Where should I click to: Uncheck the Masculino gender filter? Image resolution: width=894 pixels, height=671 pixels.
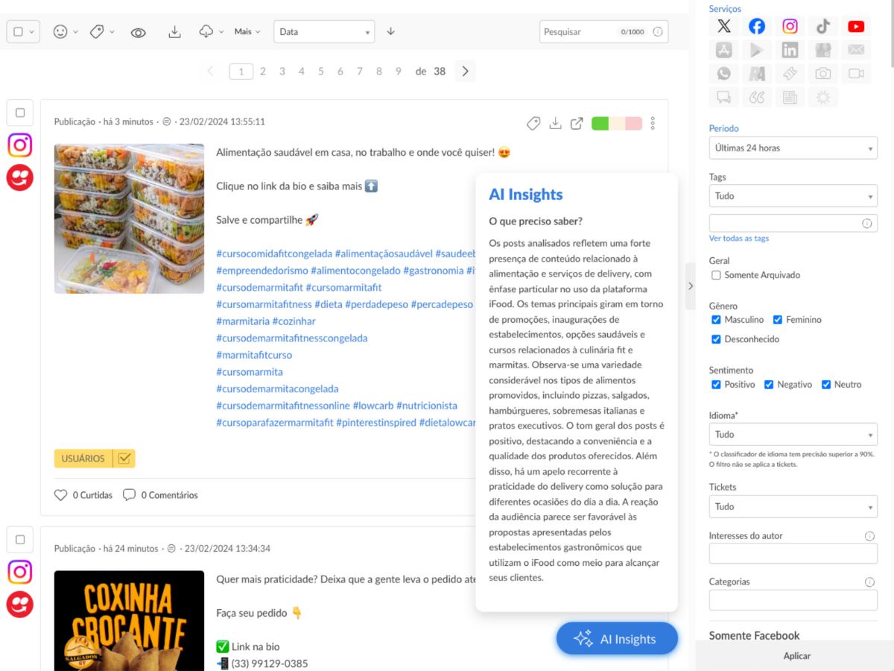[x=716, y=320]
